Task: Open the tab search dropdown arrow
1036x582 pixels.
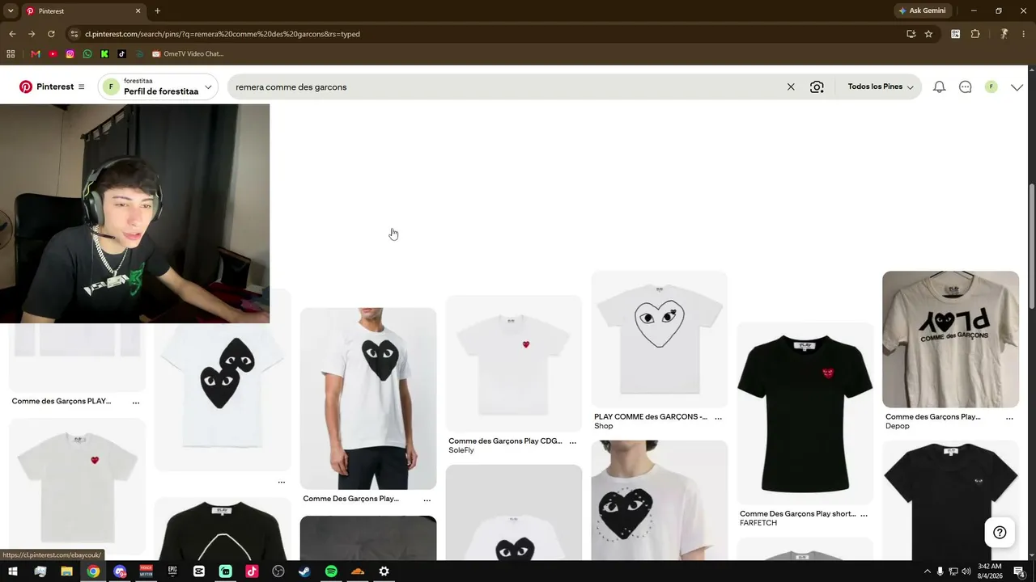Action: point(11,11)
